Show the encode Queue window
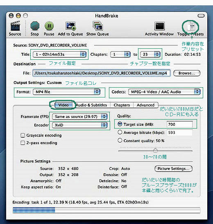This screenshot has width=213, height=224. [x=97, y=26]
